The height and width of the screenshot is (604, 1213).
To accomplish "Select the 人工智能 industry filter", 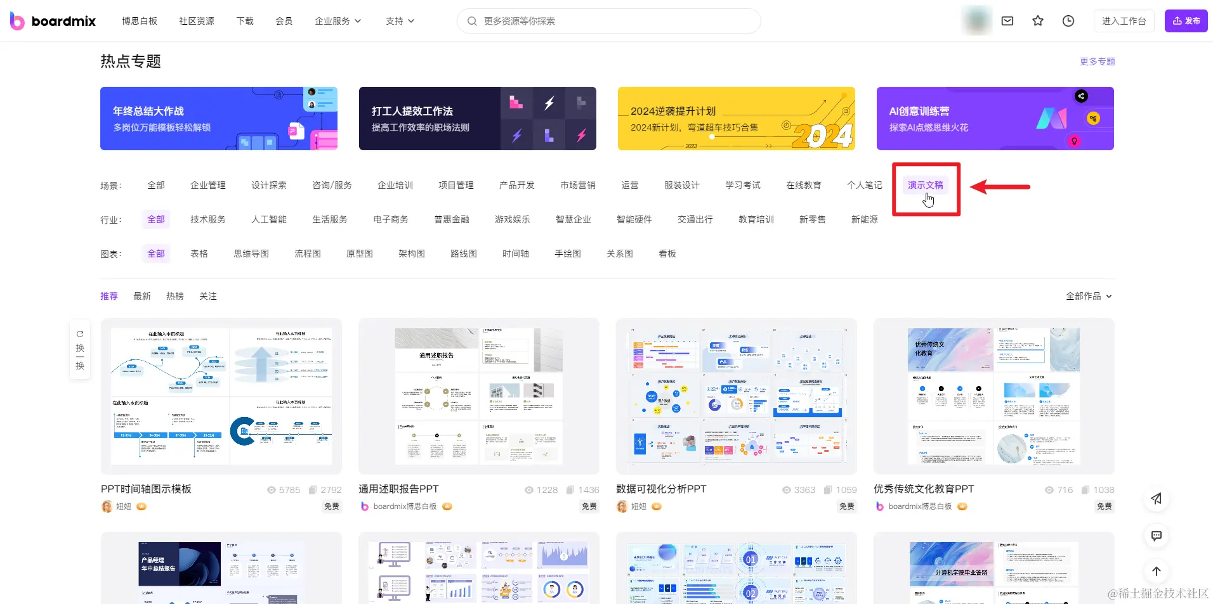I will click(268, 219).
